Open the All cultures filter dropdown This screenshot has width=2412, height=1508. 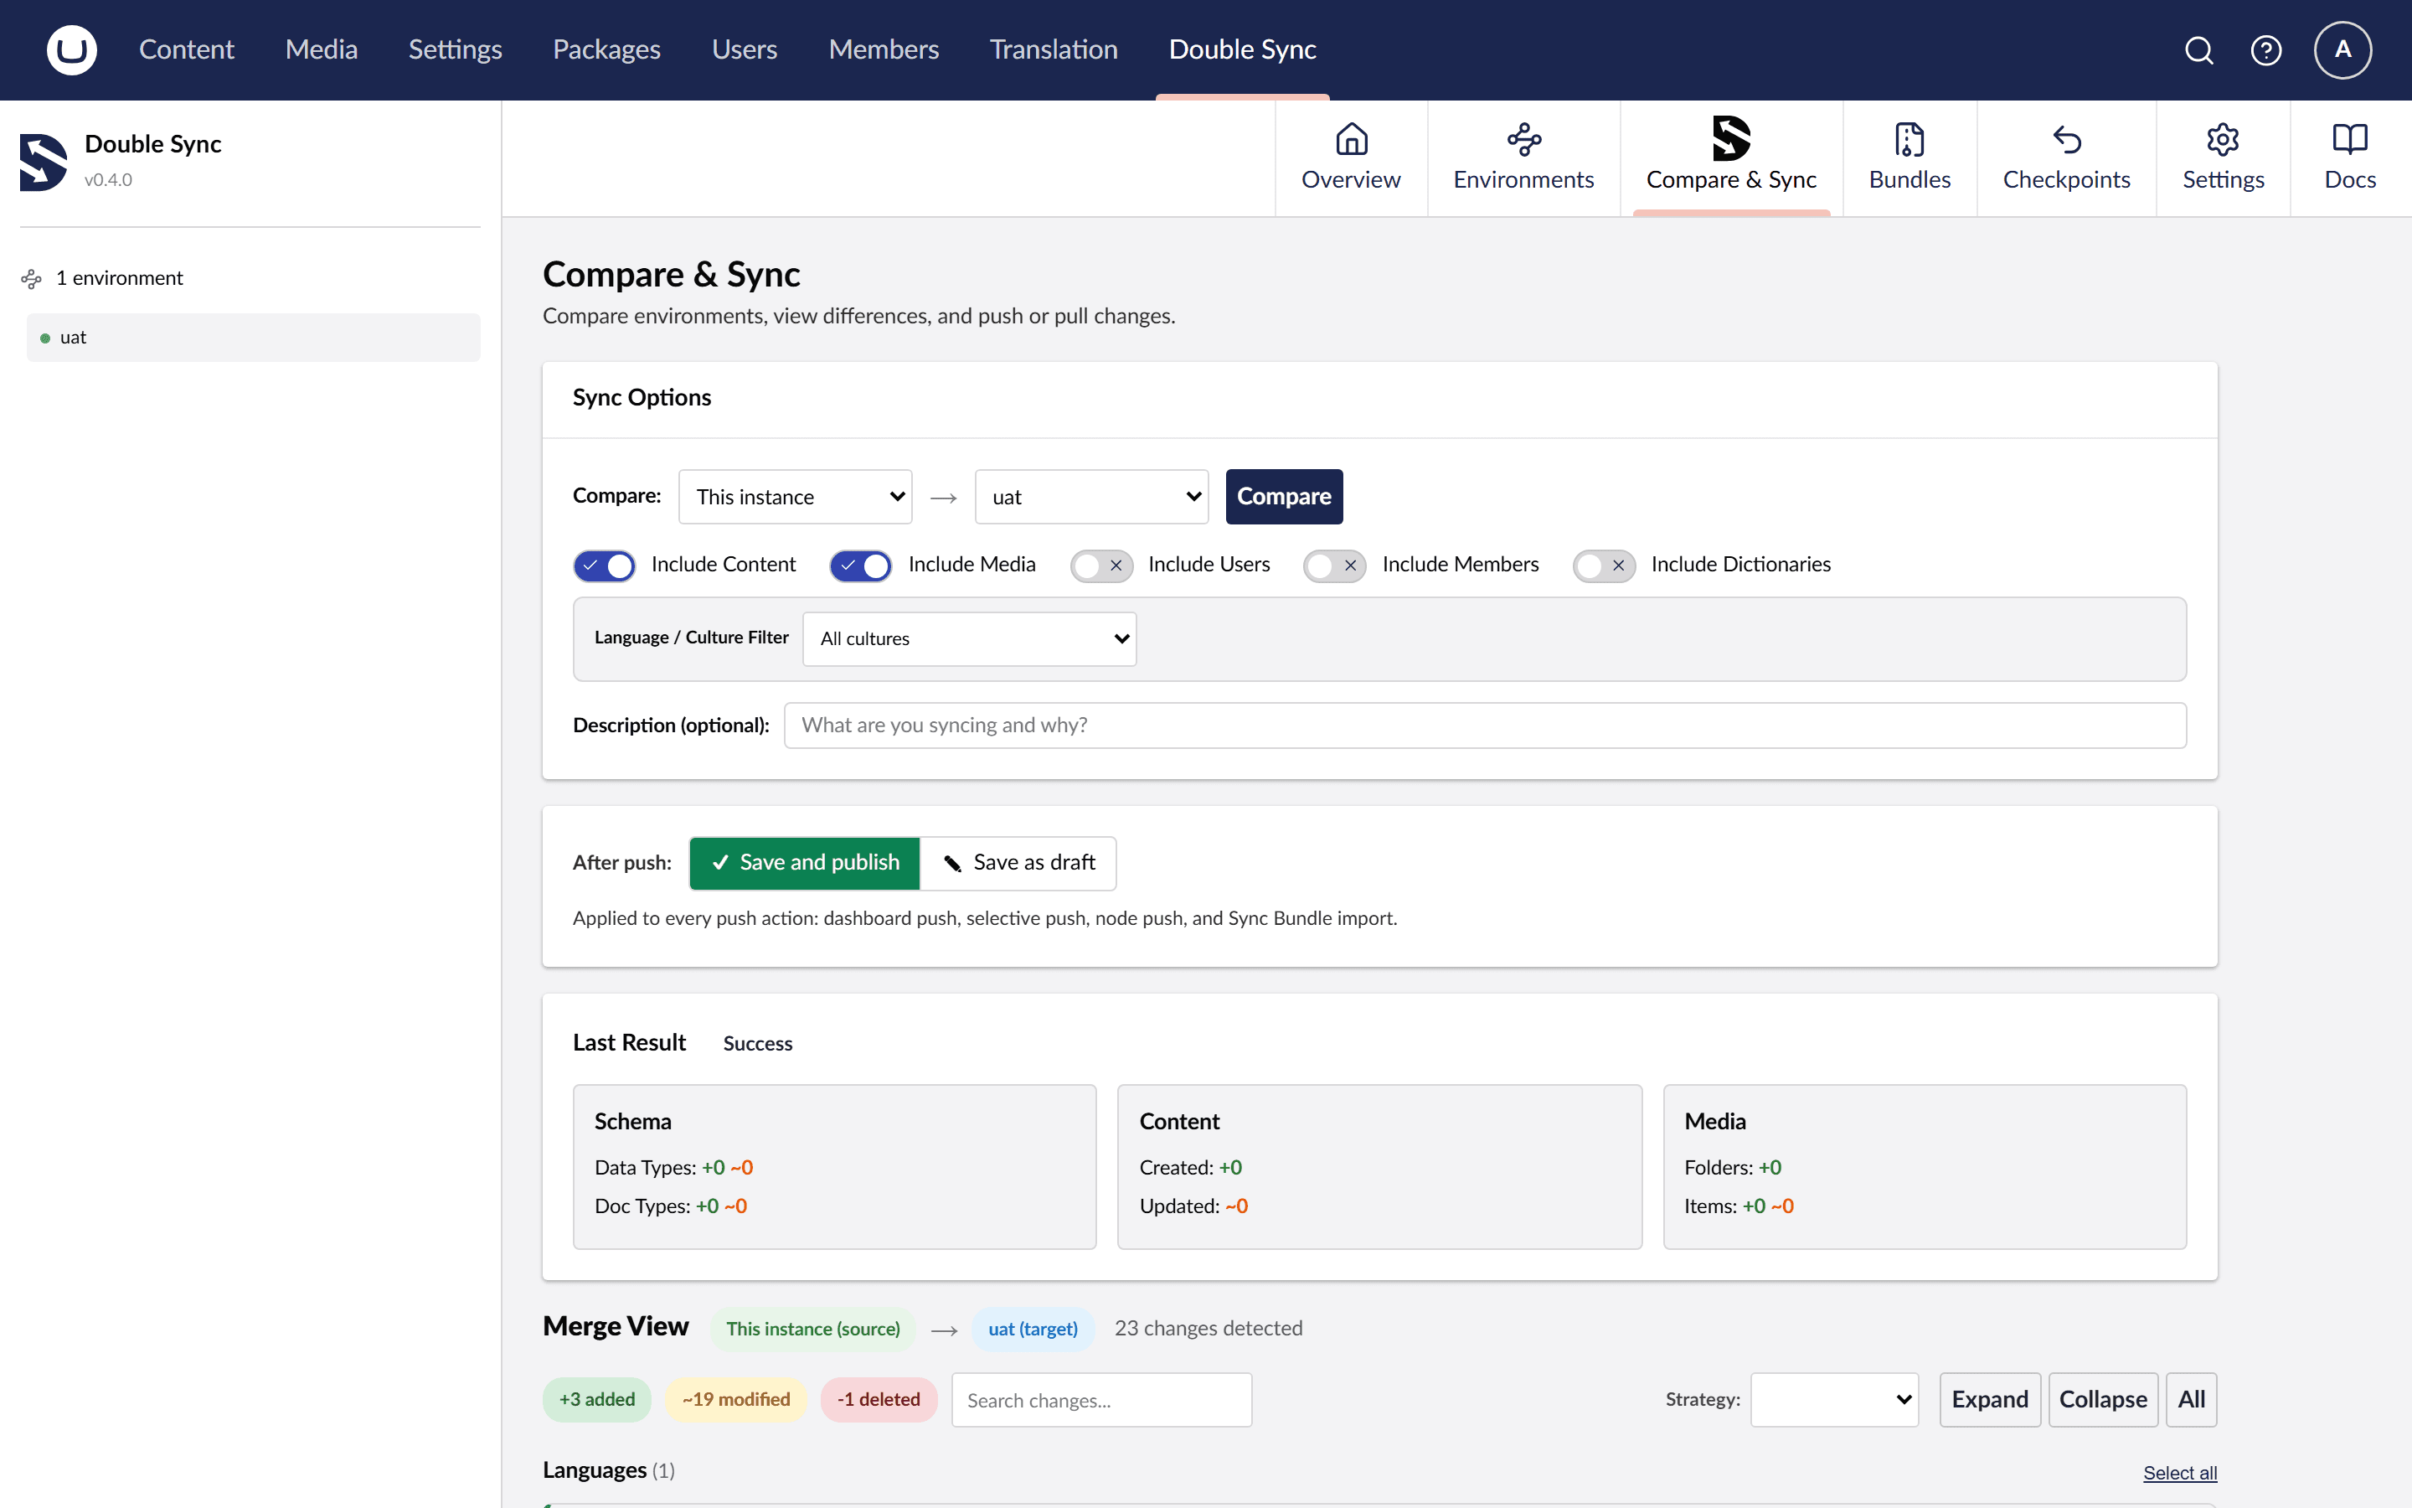click(x=970, y=638)
